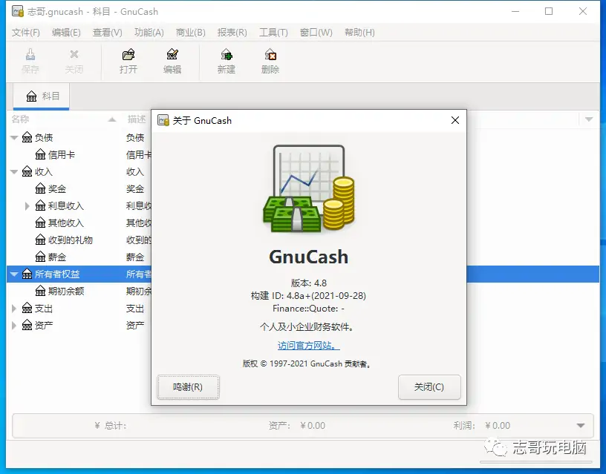This screenshot has height=474, width=606.
Task: Click the 新建 (New) account toolbar icon
Action: point(227,56)
